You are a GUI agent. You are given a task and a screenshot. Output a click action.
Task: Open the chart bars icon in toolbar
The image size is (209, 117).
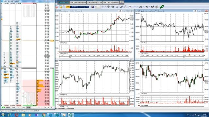[x=93, y=7]
